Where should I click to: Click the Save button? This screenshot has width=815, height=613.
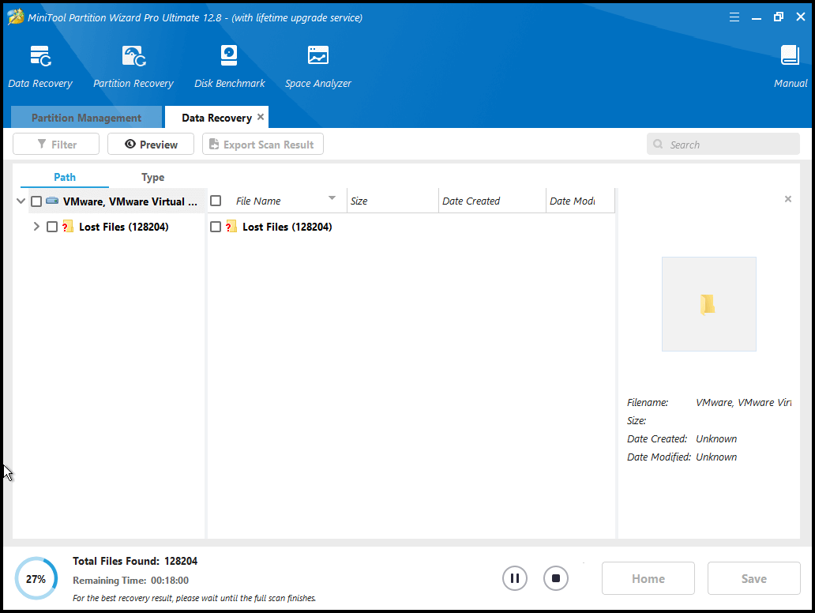[x=753, y=578]
